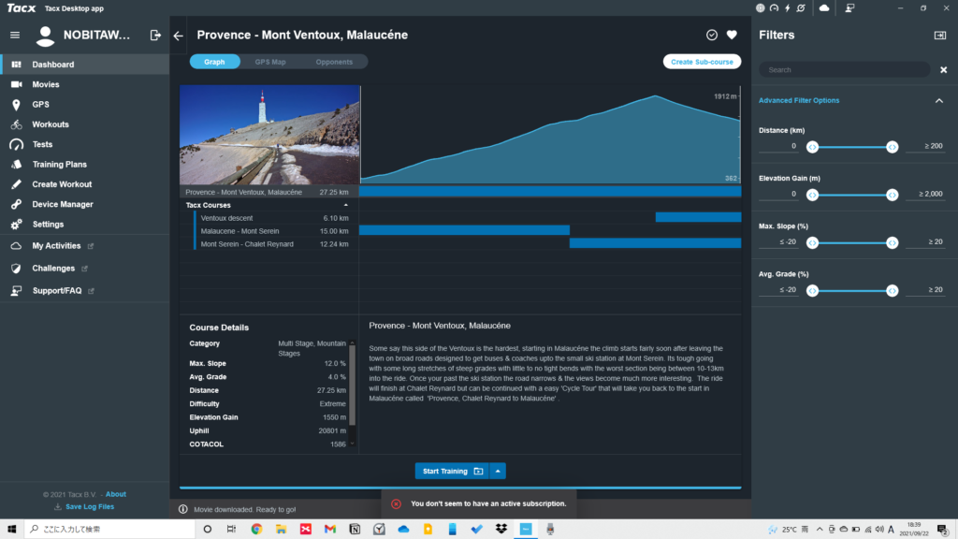Select the Opponents tab

tap(334, 62)
